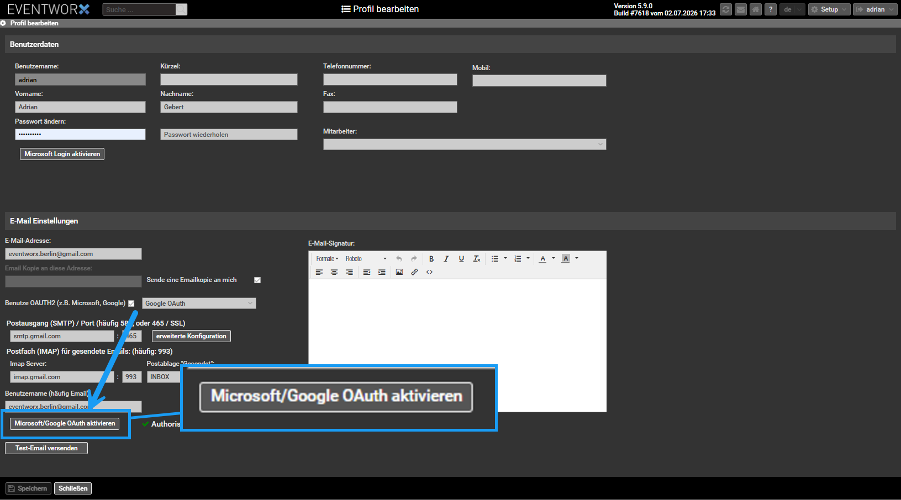Click the Speichern button
901x500 pixels.
point(28,488)
